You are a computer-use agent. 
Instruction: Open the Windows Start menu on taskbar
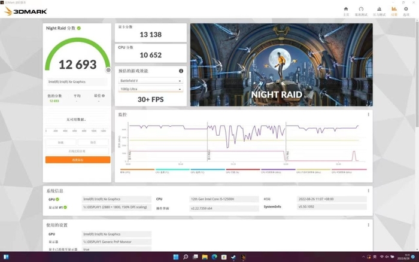pyautogui.click(x=173, y=257)
